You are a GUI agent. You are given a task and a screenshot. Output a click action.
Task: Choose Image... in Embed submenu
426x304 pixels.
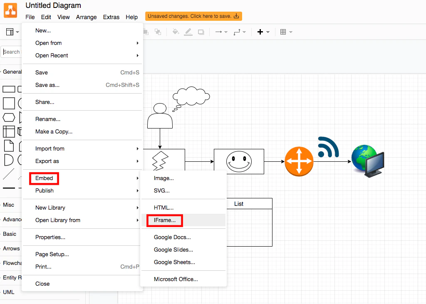183,178
